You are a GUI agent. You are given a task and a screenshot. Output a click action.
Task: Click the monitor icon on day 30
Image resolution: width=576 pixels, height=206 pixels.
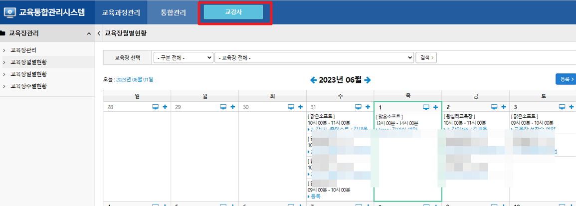point(291,107)
